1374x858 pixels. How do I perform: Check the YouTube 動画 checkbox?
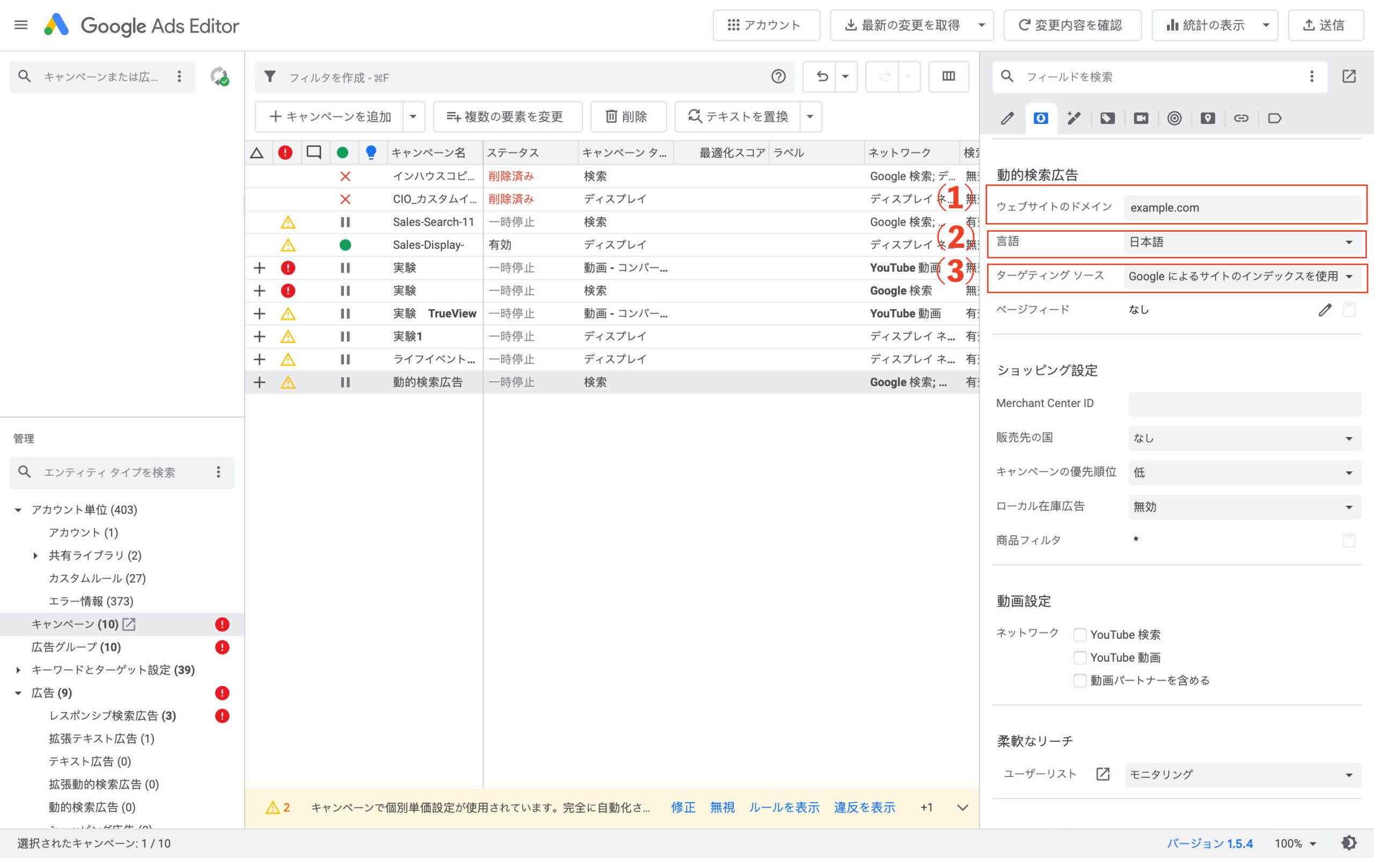click(1080, 657)
